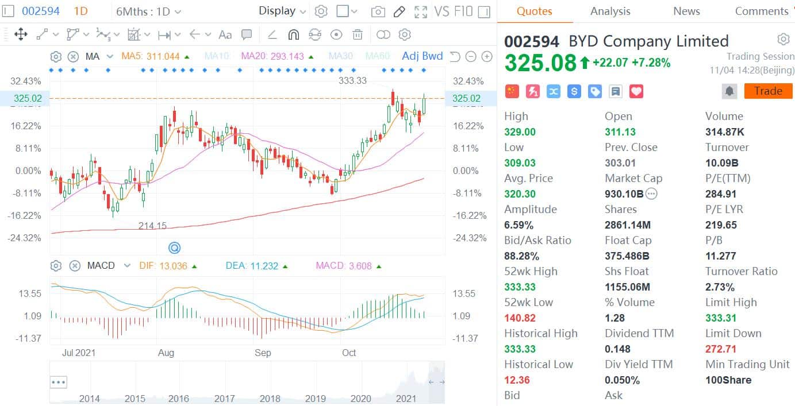Open the angle measurement tool
The image size is (795, 406).
pos(272,34)
